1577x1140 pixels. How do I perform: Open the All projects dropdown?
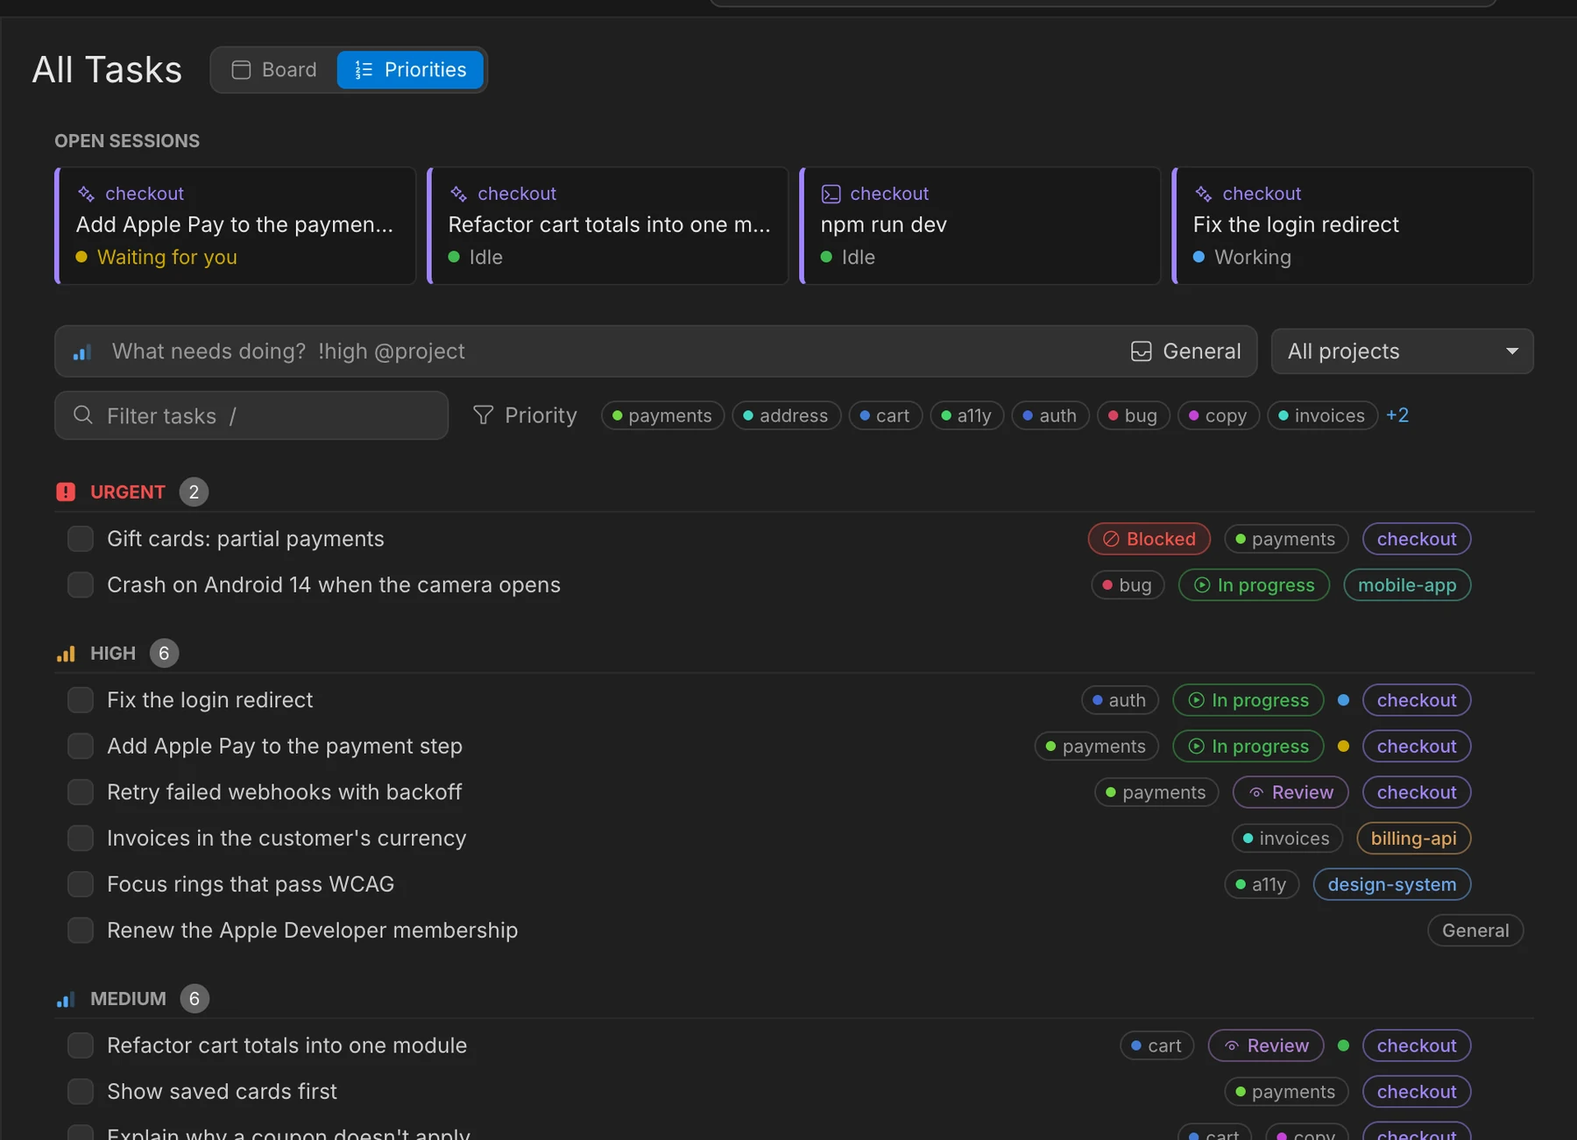[1402, 351]
